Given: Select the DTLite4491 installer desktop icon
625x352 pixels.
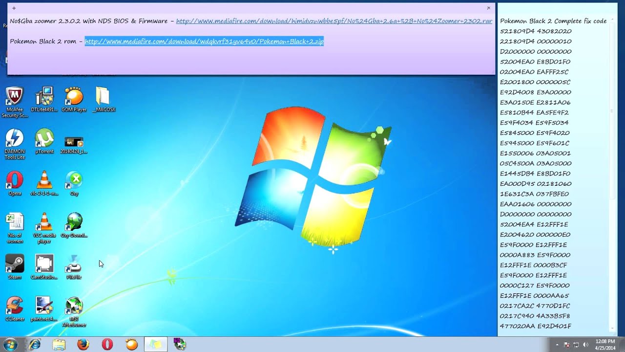Looking at the screenshot, I should click(44, 99).
